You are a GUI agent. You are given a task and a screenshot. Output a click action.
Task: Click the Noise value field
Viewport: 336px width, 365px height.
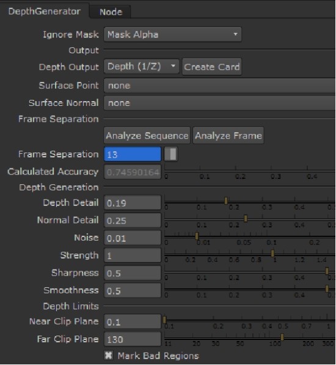(x=133, y=238)
